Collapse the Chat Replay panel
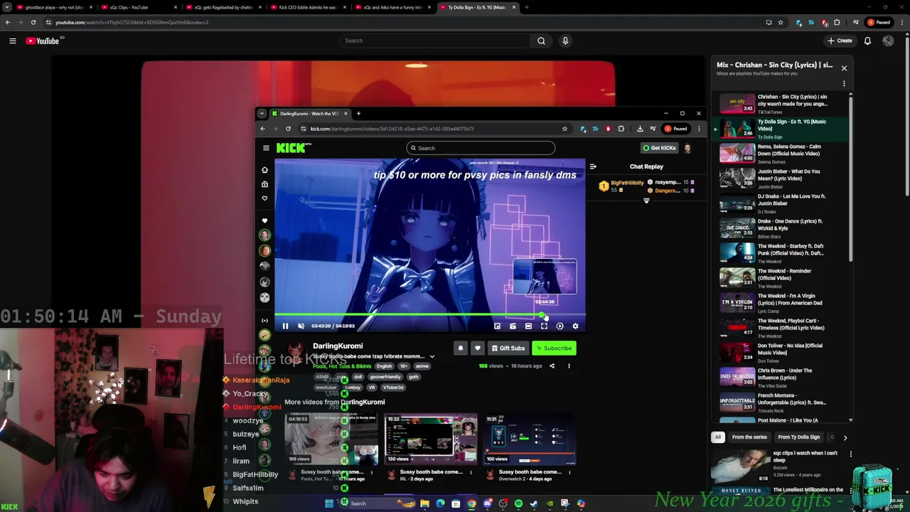 (593, 166)
